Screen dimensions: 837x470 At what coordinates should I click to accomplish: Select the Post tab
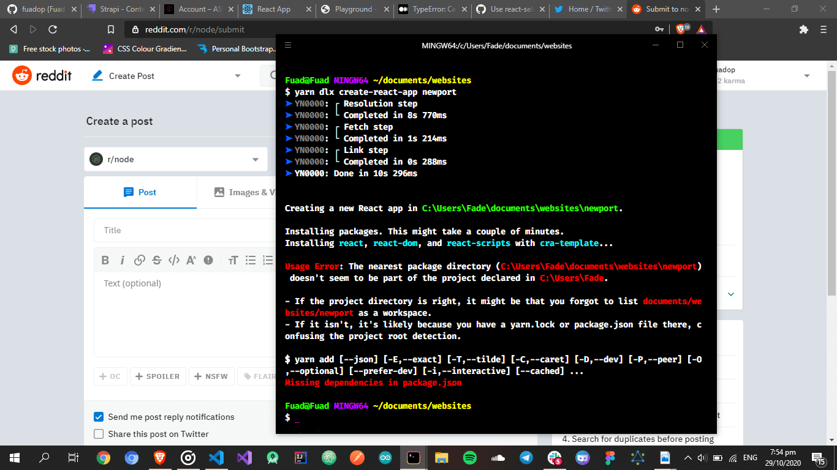point(140,192)
